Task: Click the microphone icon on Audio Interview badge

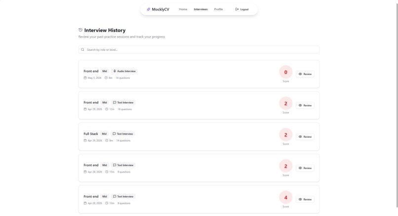Action: (x=115, y=71)
